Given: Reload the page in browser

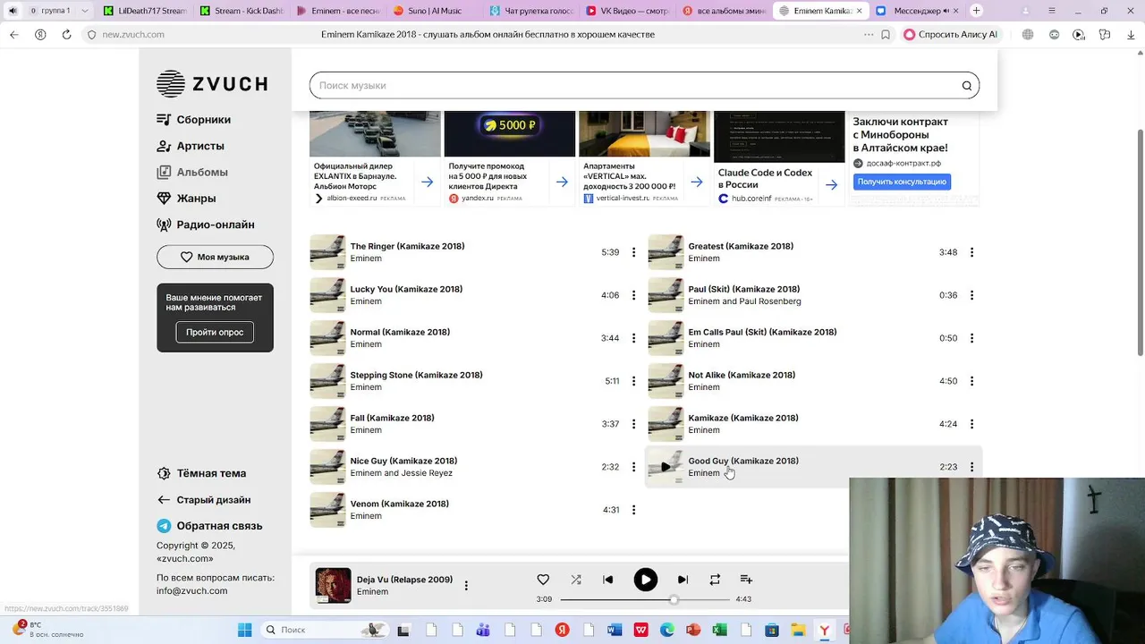Looking at the screenshot, I should (x=66, y=34).
